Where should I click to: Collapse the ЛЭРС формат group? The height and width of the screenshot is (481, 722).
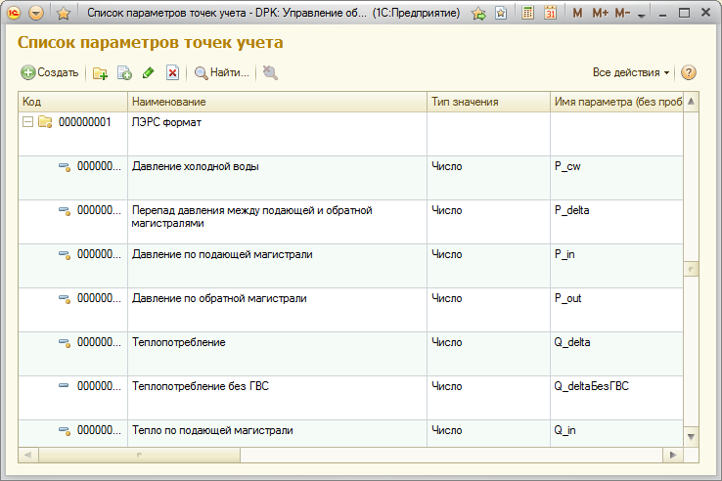coord(28,122)
